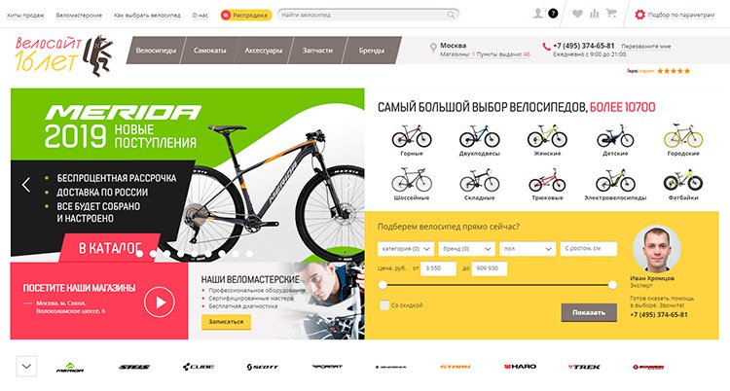Click the user account icon
This screenshot has height=391, width=730.
click(x=538, y=13)
